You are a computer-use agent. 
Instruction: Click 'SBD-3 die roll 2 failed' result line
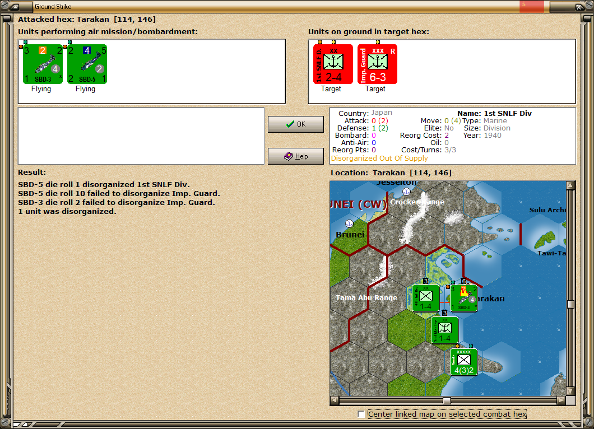coord(117,203)
